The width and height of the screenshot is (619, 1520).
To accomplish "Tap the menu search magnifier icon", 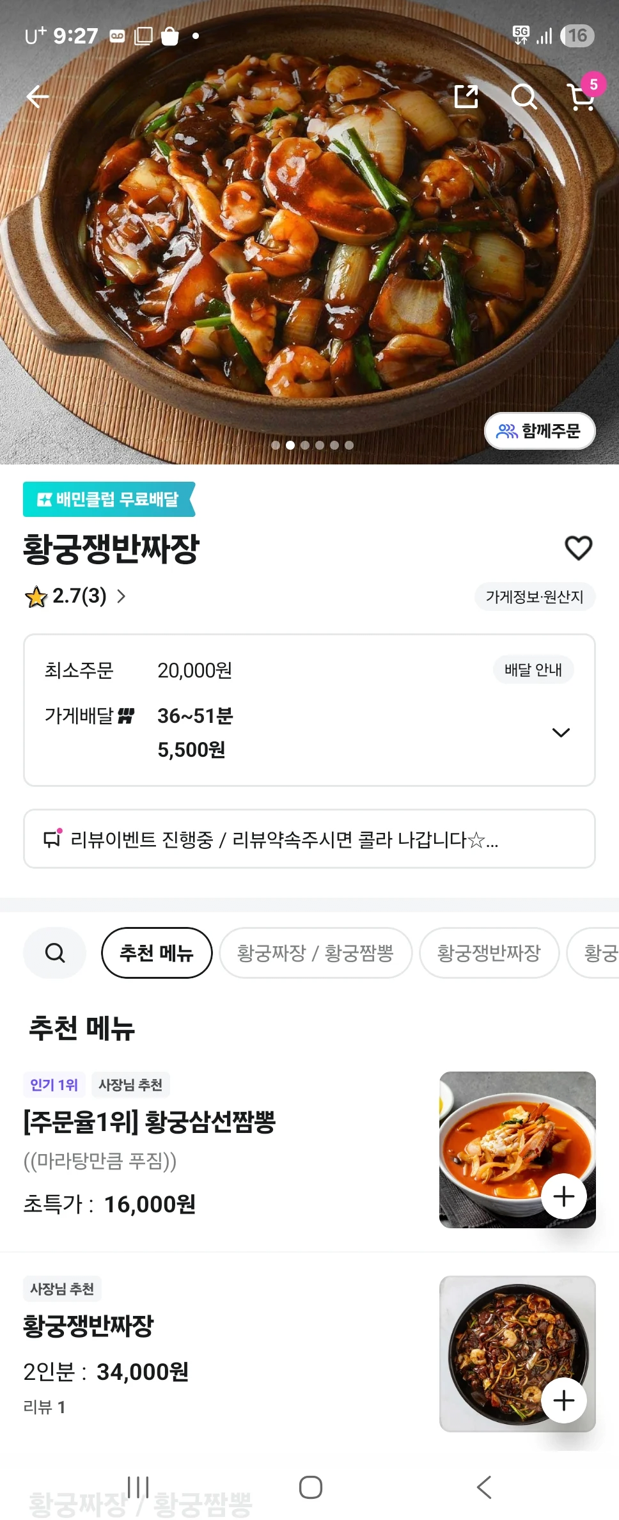I will [55, 953].
